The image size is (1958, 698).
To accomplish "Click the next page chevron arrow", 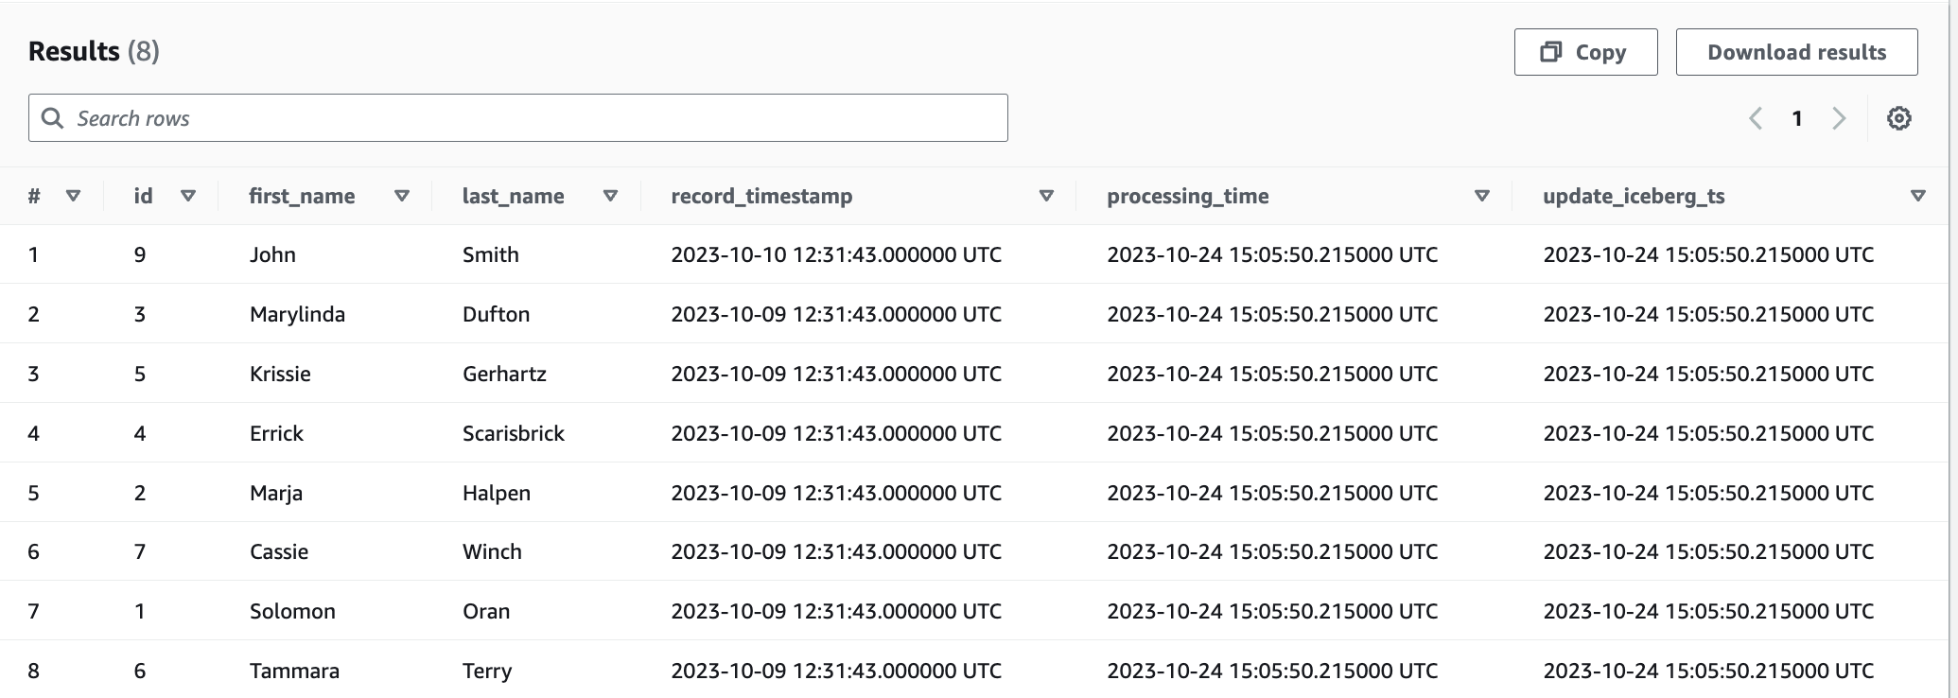I will (x=1839, y=117).
